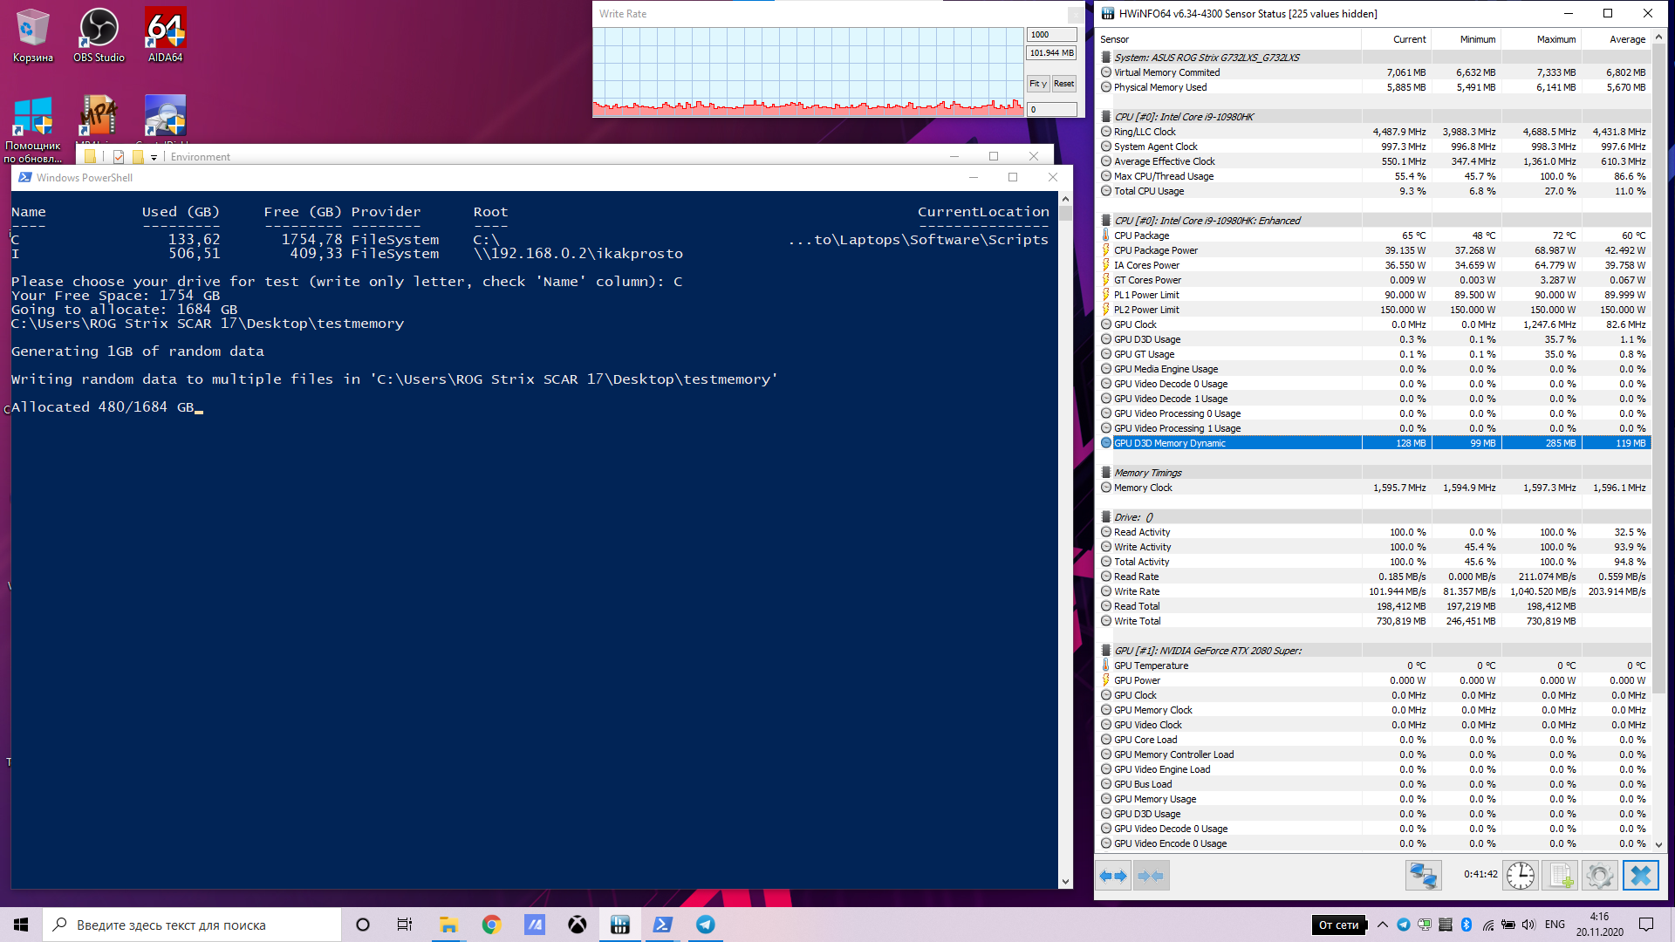Start sensor logging with the sheet-plus icon
The width and height of the screenshot is (1675, 942).
pyautogui.click(x=1561, y=876)
